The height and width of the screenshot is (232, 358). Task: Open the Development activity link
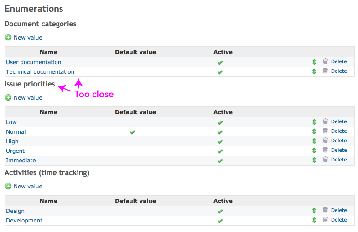click(24, 220)
